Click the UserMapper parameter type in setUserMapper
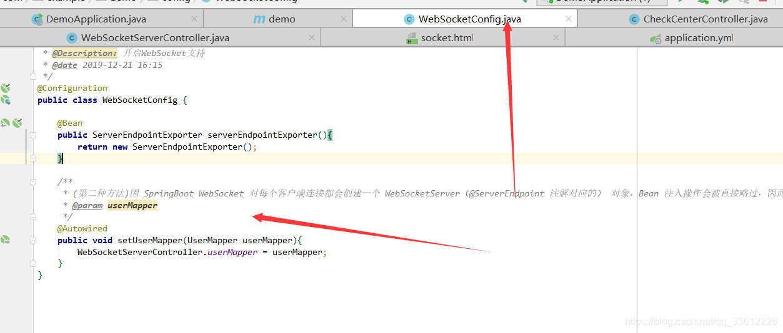This screenshot has height=333, width=783. click(x=212, y=240)
